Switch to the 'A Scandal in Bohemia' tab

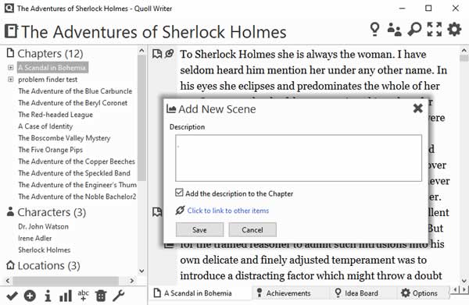tap(198, 293)
